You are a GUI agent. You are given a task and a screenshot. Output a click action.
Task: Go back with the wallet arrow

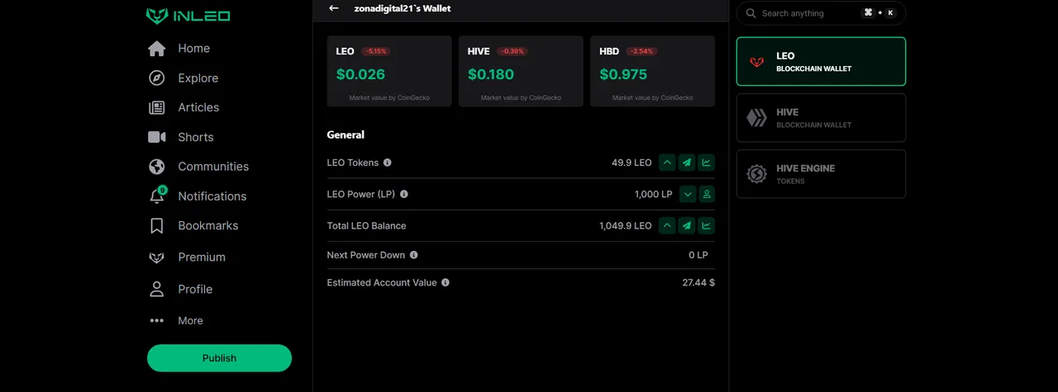point(334,8)
